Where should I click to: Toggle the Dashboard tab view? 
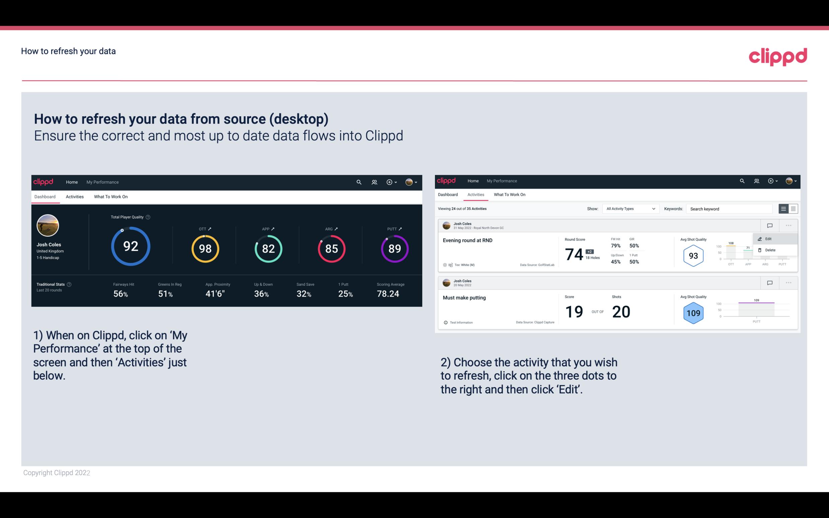[45, 196]
